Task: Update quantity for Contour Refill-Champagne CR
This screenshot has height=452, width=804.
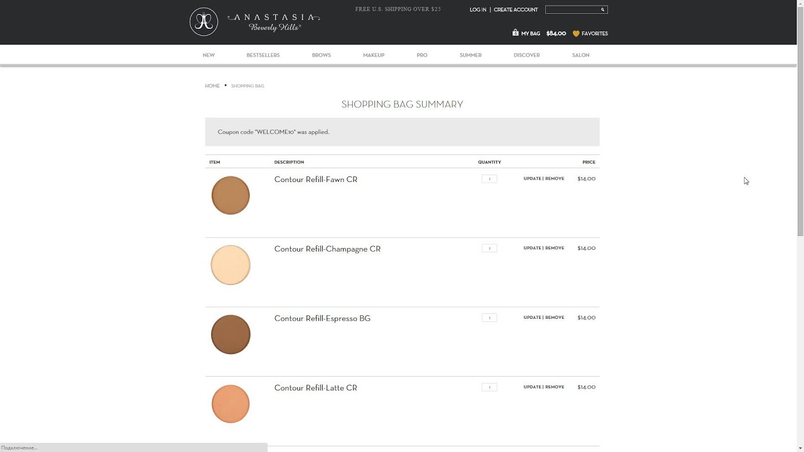Action: coord(532,248)
